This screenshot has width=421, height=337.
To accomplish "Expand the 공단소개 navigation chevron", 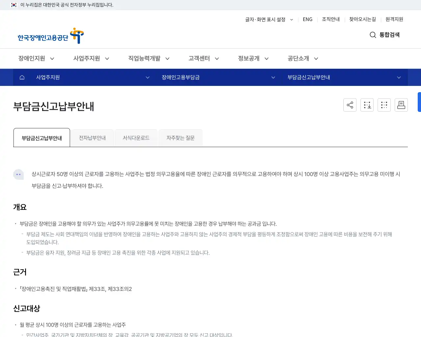I will pos(316,58).
